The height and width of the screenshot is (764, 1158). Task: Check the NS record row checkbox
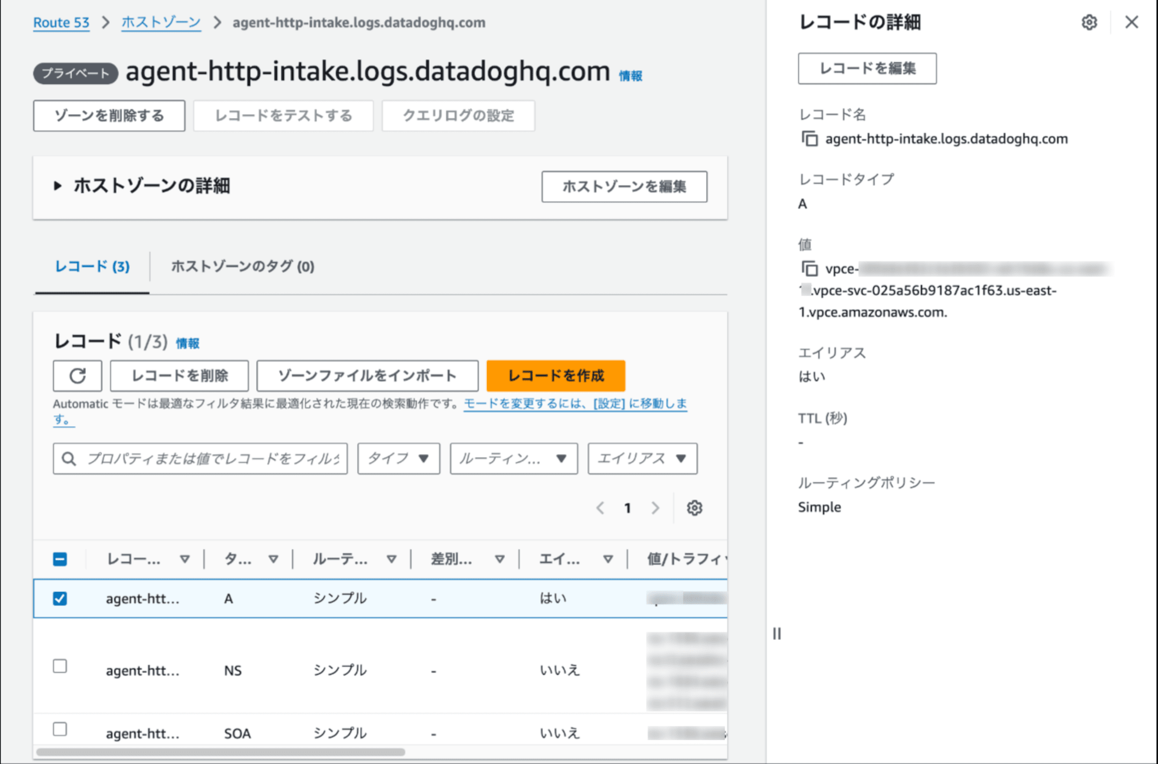(x=60, y=666)
